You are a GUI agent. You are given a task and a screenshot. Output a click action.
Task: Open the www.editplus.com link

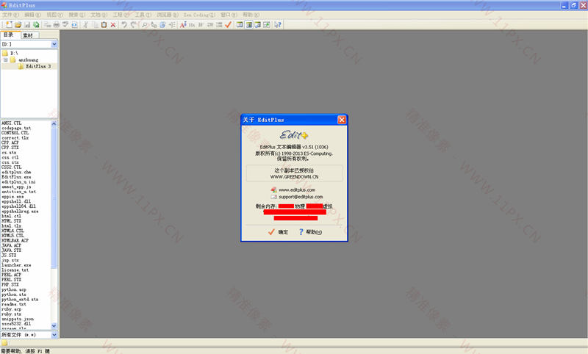(297, 190)
